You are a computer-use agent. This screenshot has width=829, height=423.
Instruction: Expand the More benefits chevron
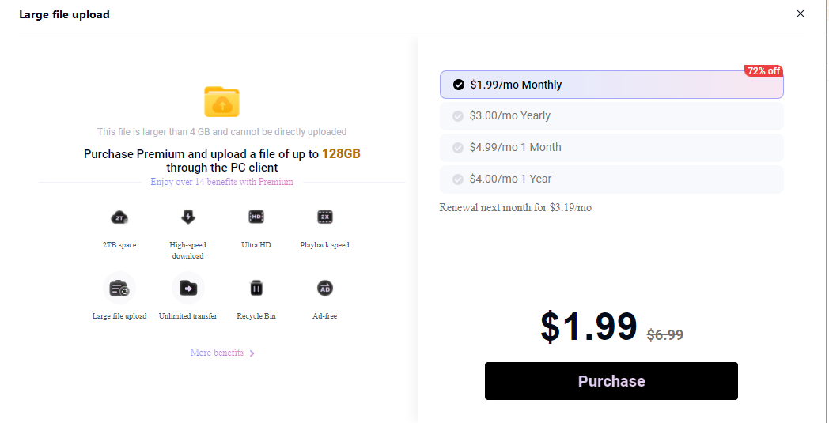pyautogui.click(x=252, y=353)
